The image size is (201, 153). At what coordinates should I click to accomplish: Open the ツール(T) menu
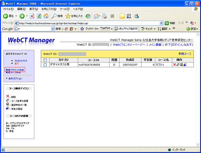point(64,9)
